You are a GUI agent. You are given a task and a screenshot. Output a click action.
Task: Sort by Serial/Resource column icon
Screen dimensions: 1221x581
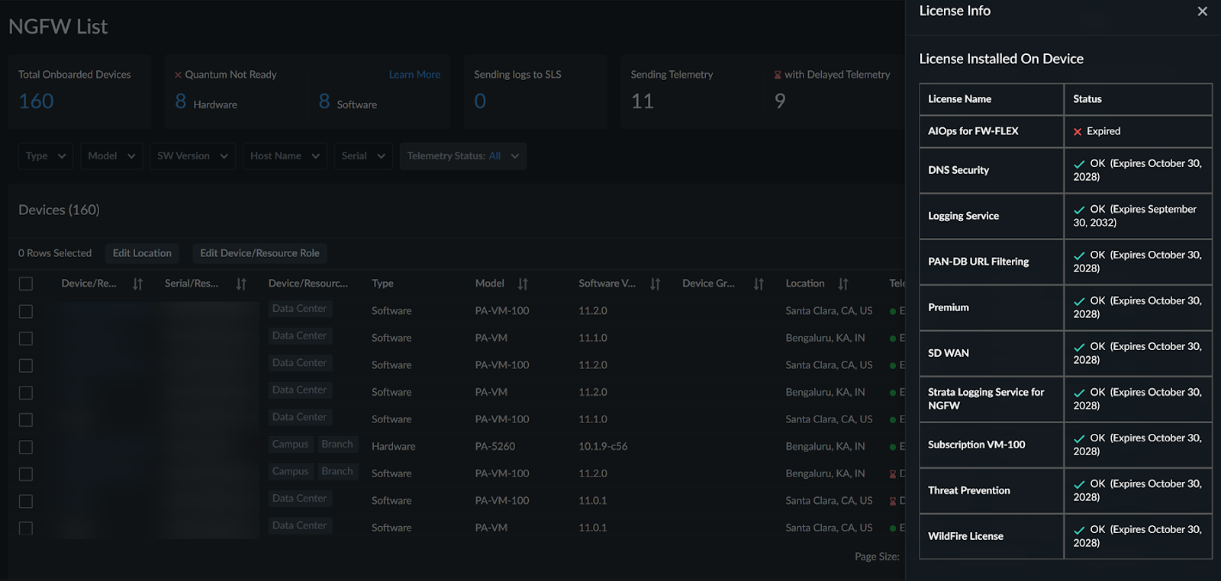[241, 284]
